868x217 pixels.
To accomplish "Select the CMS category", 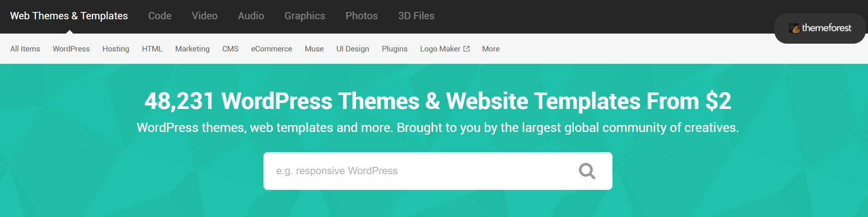I will (x=230, y=49).
